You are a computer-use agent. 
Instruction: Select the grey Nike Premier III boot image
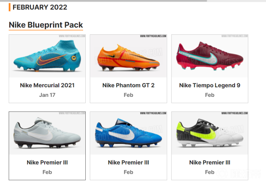pos(47,133)
